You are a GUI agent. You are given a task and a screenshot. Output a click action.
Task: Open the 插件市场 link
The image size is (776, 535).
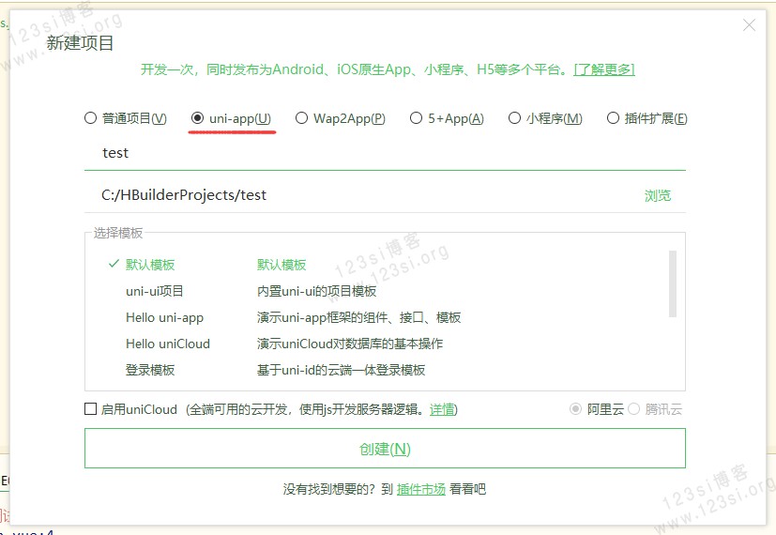pos(421,489)
